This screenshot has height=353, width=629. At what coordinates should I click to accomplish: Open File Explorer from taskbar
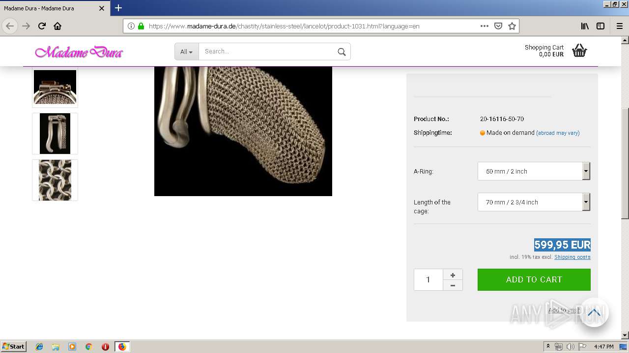point(56,347)
